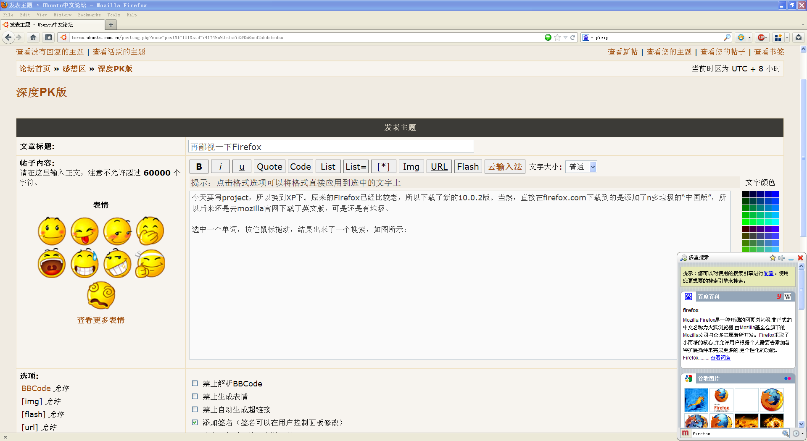Insert the laughing-with-tears smiley emoticon

point(84,263)
